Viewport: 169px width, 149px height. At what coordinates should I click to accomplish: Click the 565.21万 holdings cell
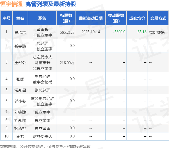pyautogui.click(x=67, y=32)
